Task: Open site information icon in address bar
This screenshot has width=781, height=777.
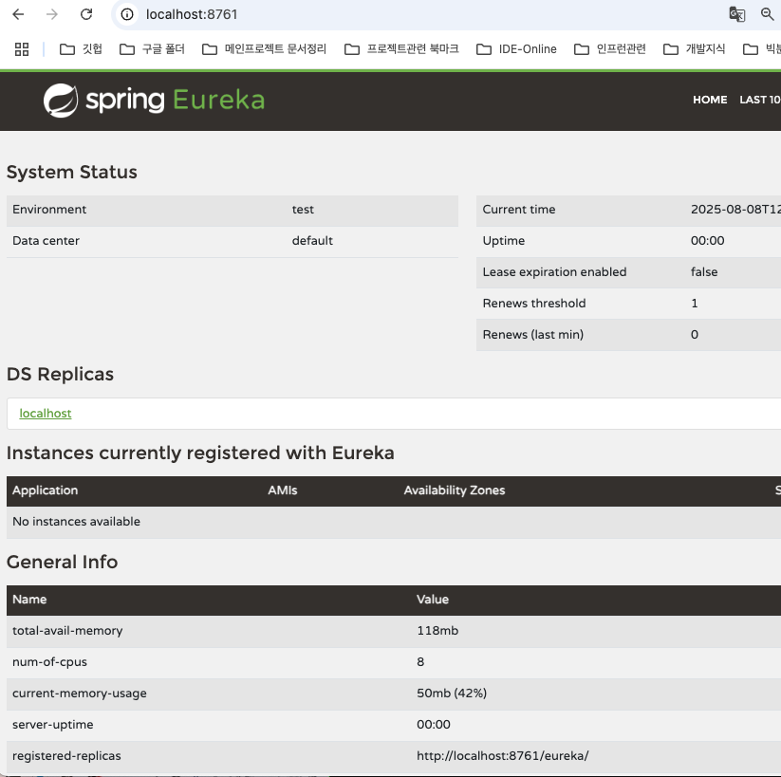Action: [127, 14]
